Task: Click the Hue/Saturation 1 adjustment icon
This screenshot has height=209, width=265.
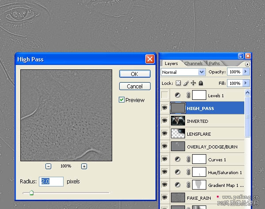Action: pos(178,172)
